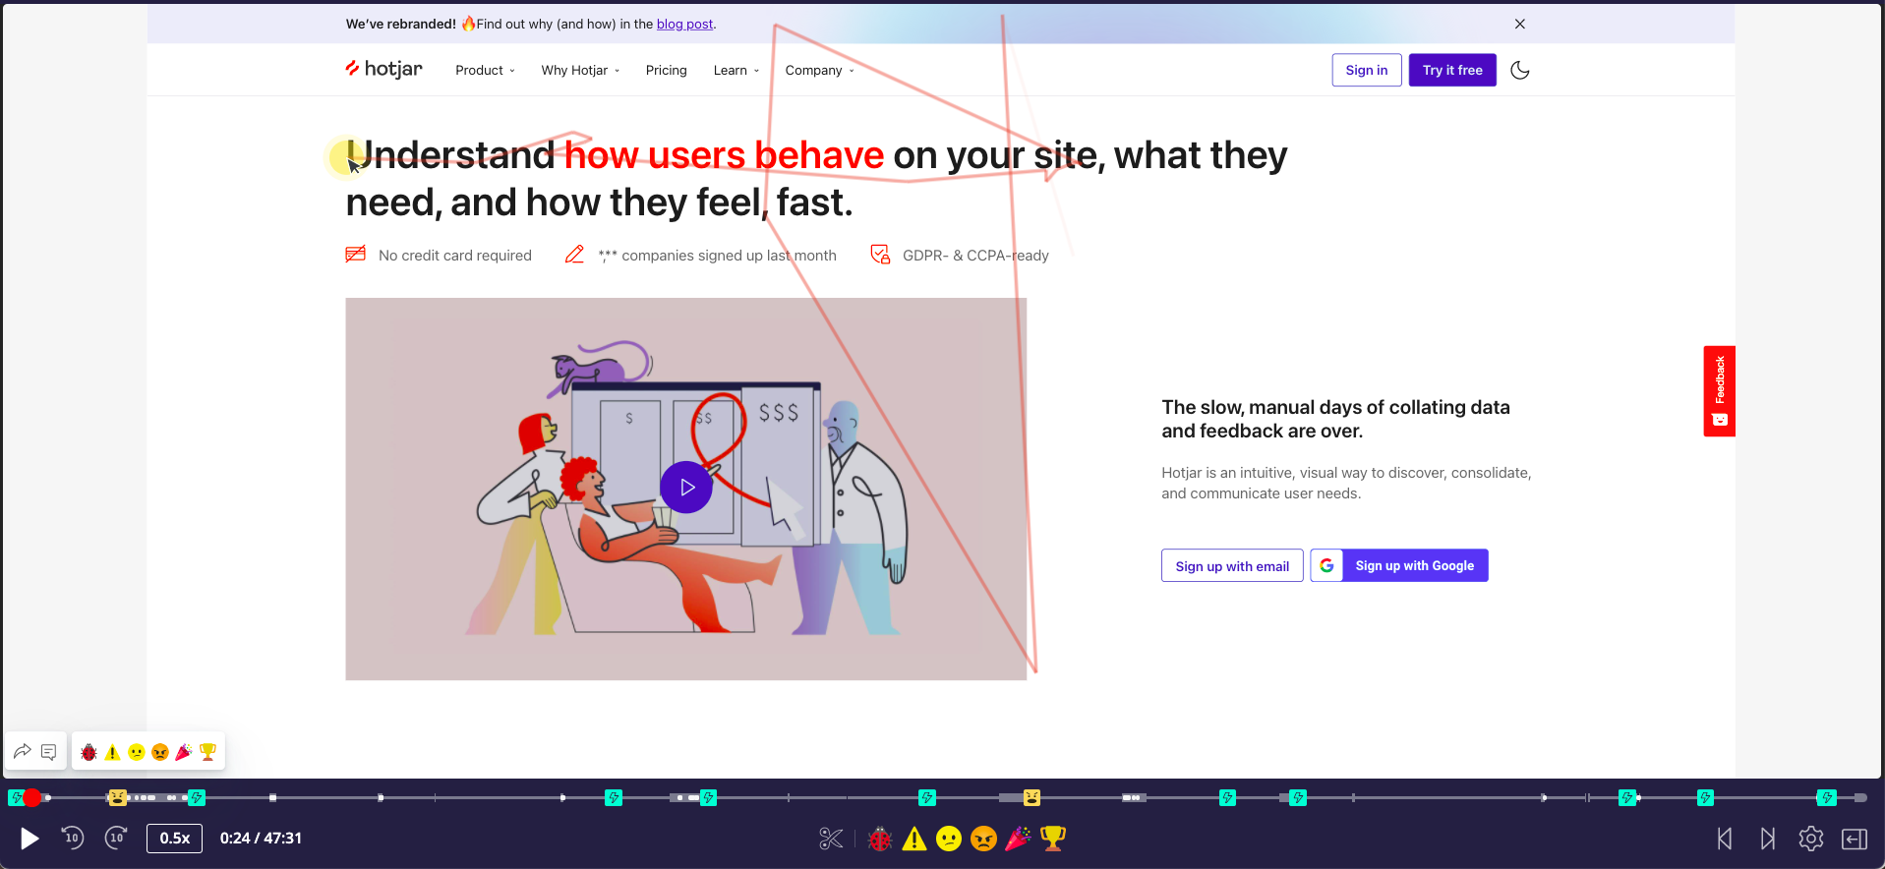Select the angry face in the floating emoji panel

click(159, 752)
